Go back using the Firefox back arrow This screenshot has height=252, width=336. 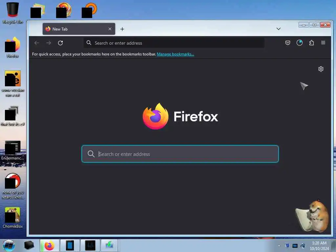click(37, 43)
